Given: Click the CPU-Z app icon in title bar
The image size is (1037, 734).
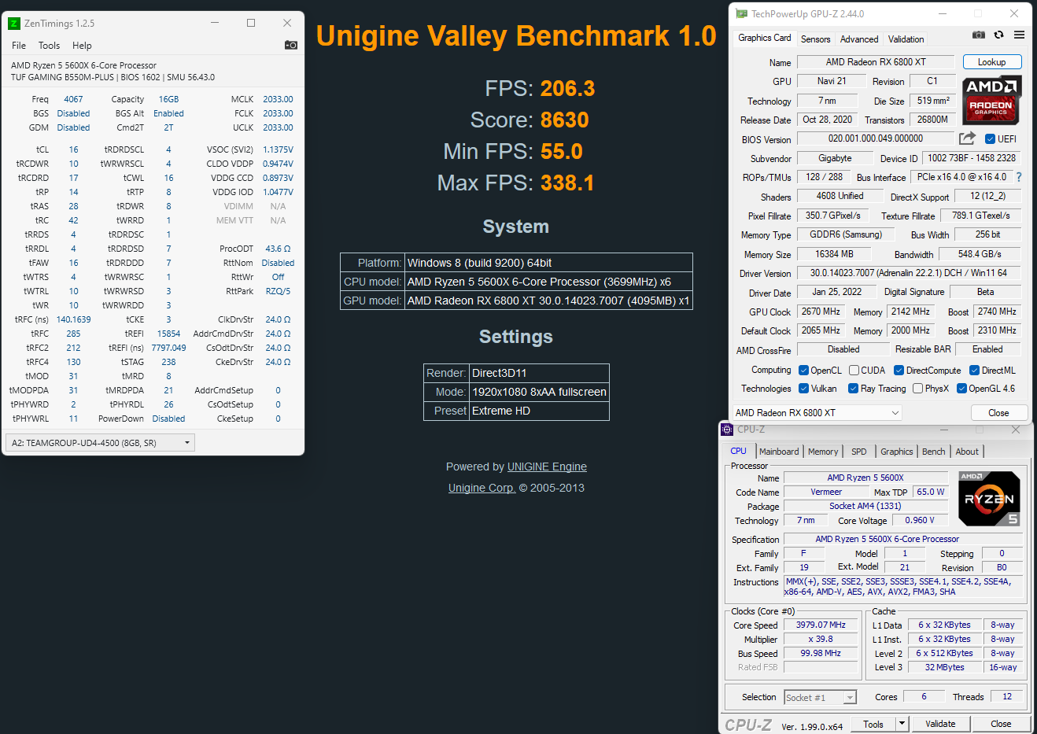Looking at the screenshot, I should click(x=727, y=430).
